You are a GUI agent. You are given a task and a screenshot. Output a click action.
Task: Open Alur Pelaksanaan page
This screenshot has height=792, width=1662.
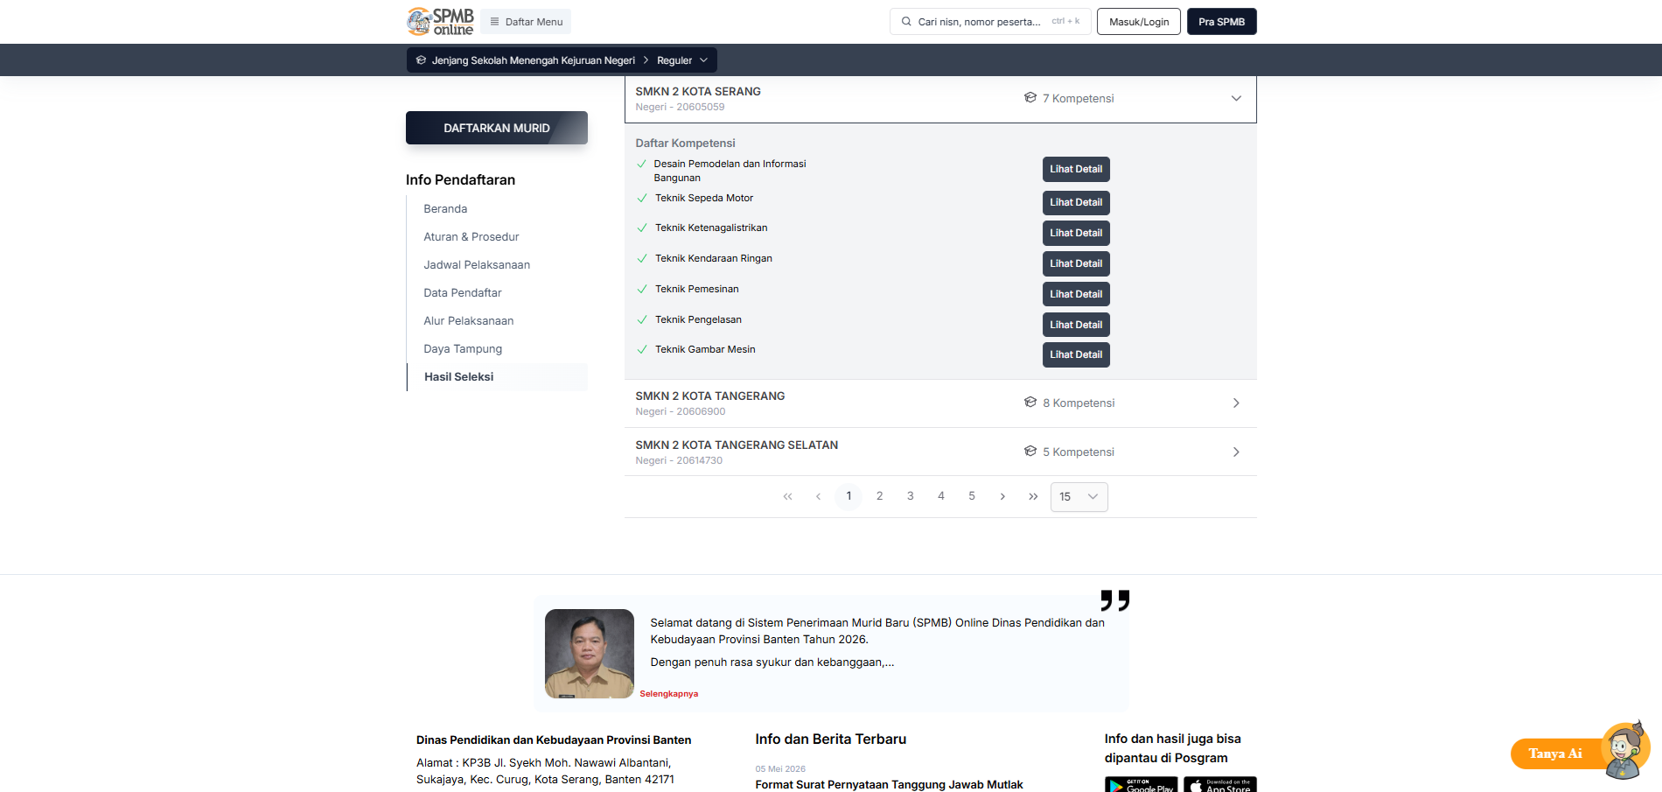pos(469,321)
